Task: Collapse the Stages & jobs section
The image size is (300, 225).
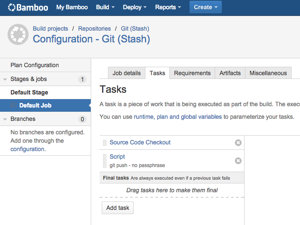Action: click(5, 79)
